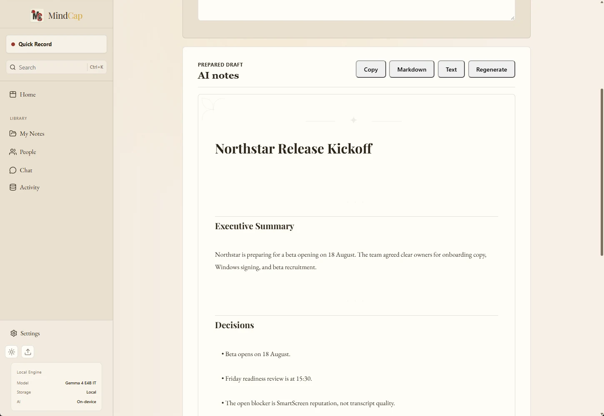Click the Home icon in sidebar
The width and height of the screenshot is (604, 416).
pos(13,94)
